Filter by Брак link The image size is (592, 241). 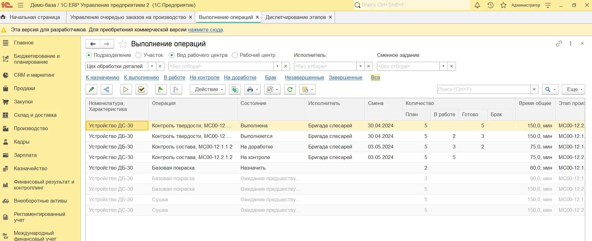(x=271, y=78)
